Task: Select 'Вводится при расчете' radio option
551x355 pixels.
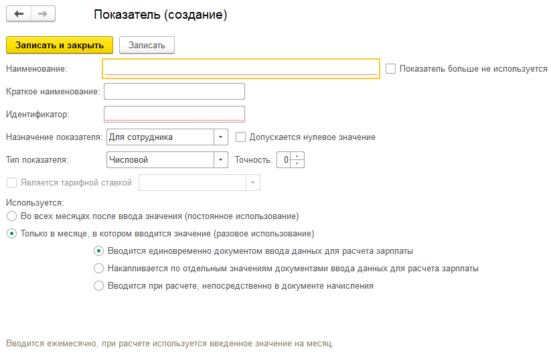Action: pyautogui.click(x=99, y=286)
